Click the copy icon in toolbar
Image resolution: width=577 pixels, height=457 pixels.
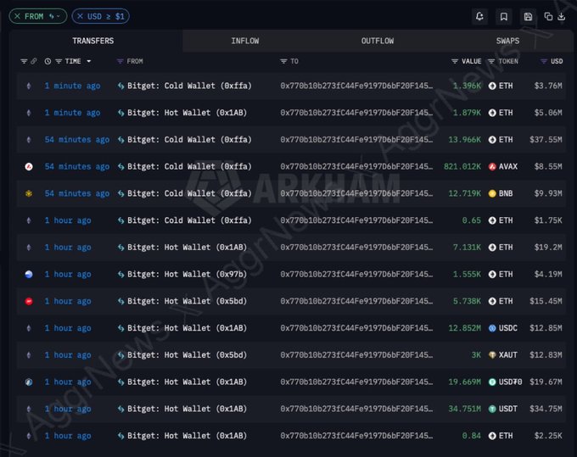pos(548,17)
